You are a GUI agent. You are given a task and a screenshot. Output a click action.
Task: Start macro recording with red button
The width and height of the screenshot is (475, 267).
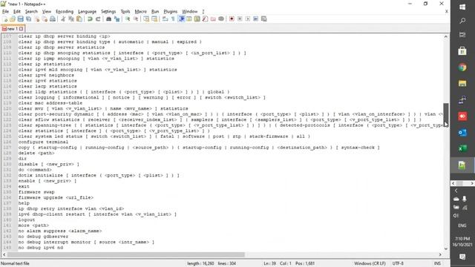click(232, 19)
